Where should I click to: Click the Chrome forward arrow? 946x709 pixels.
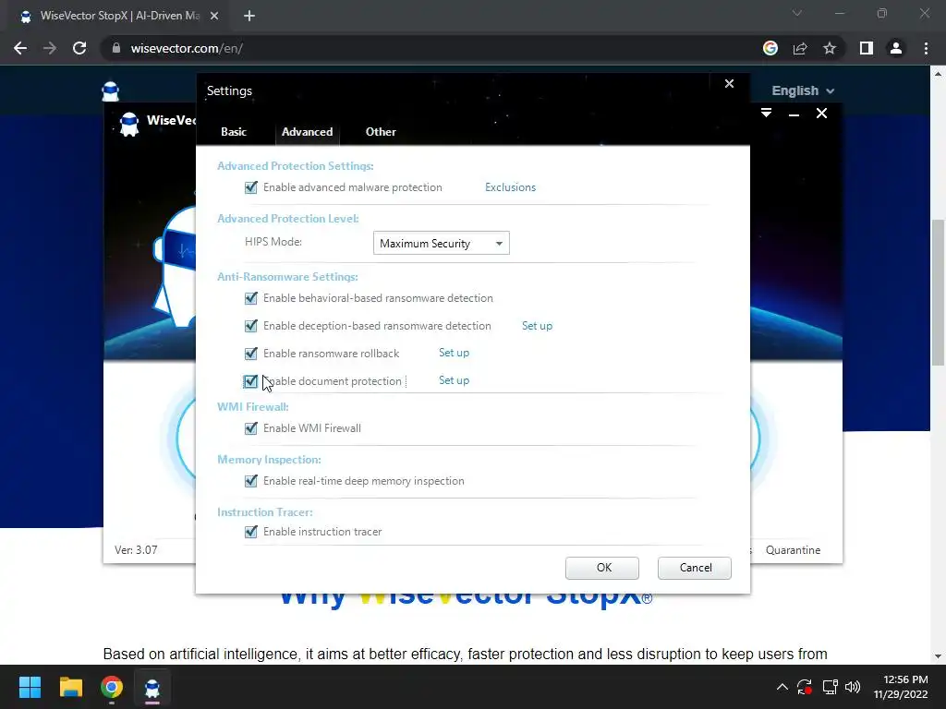(x=50, y=48)
